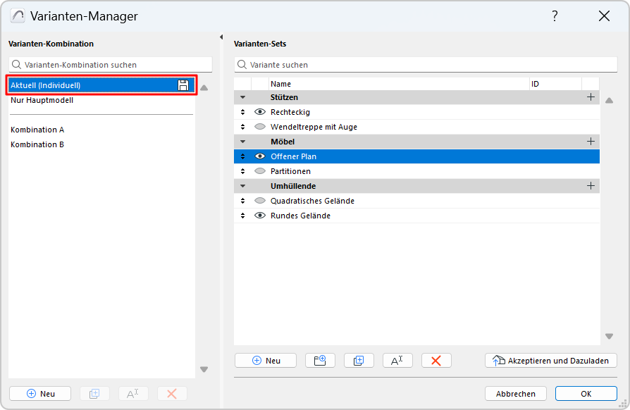Add a variant to the Umhüllende set
The image size is (630, 410).
pos(591,186)
